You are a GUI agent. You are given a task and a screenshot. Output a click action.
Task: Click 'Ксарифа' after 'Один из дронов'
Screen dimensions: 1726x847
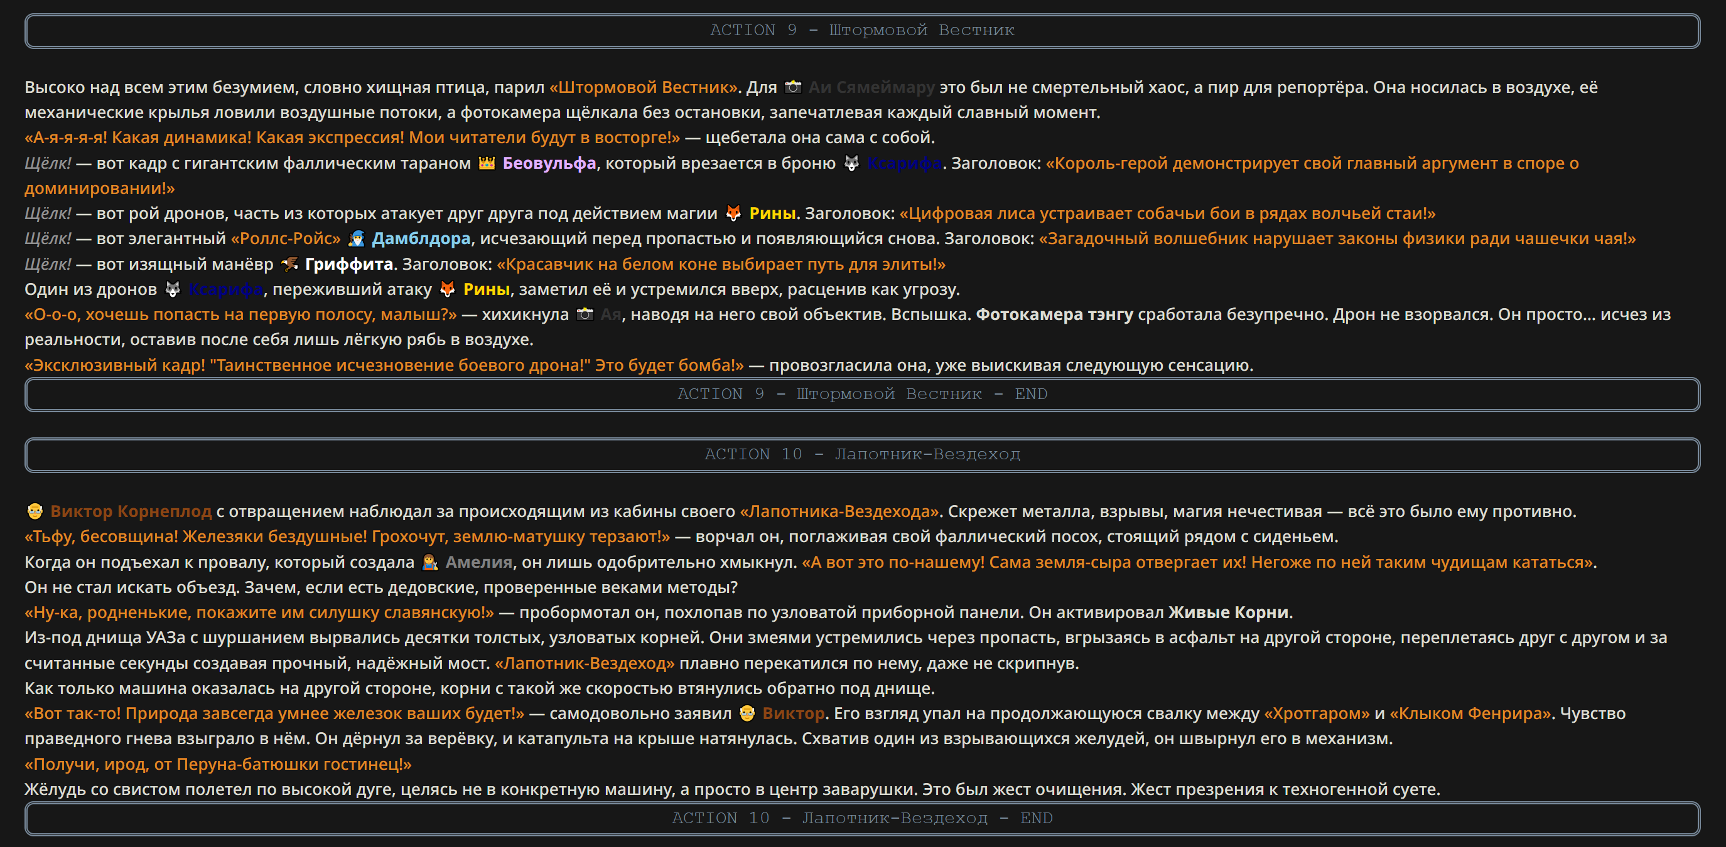(x=226, y=289)
